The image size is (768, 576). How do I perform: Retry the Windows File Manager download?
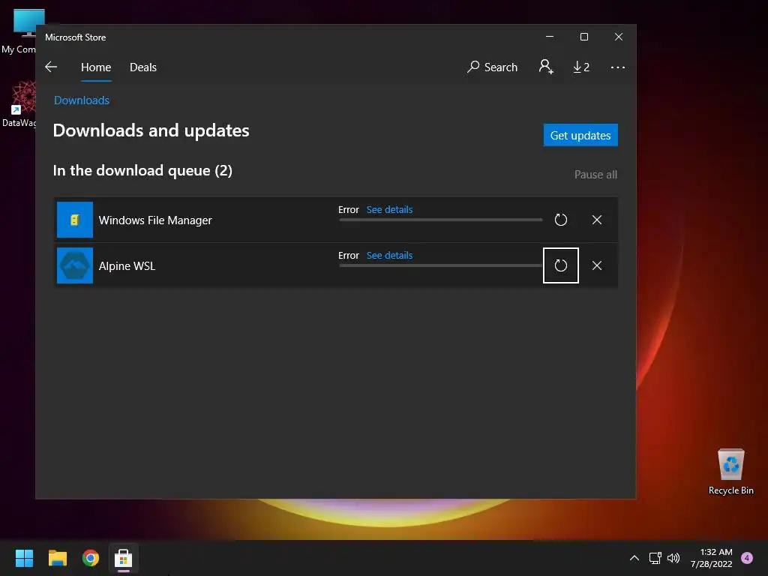coord(561,220)
